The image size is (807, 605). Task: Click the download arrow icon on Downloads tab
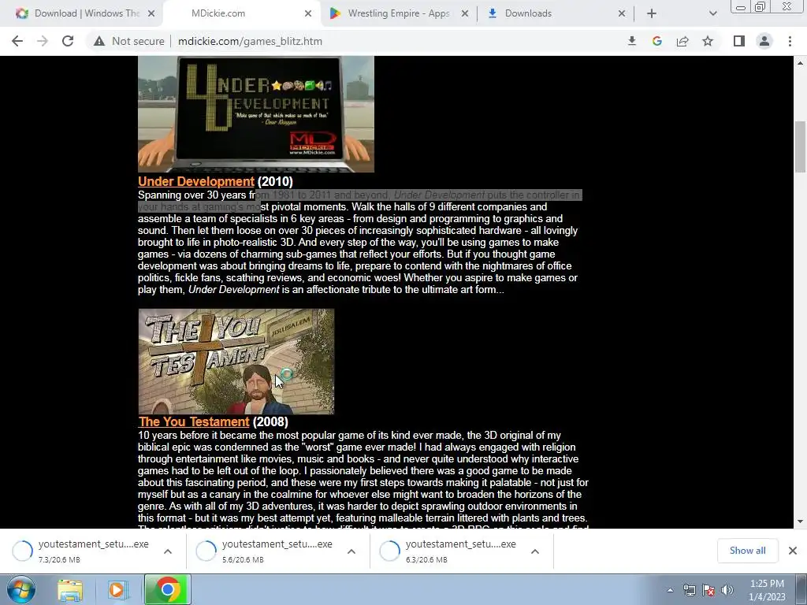tap(492, 14)
